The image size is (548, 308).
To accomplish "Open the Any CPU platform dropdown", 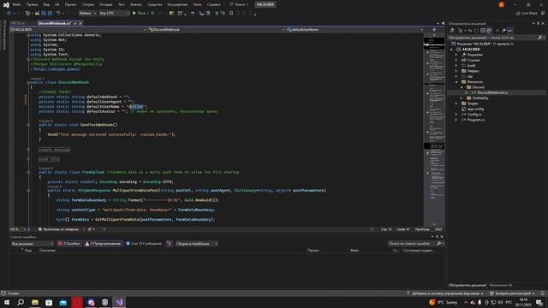I will coord(114,14).
